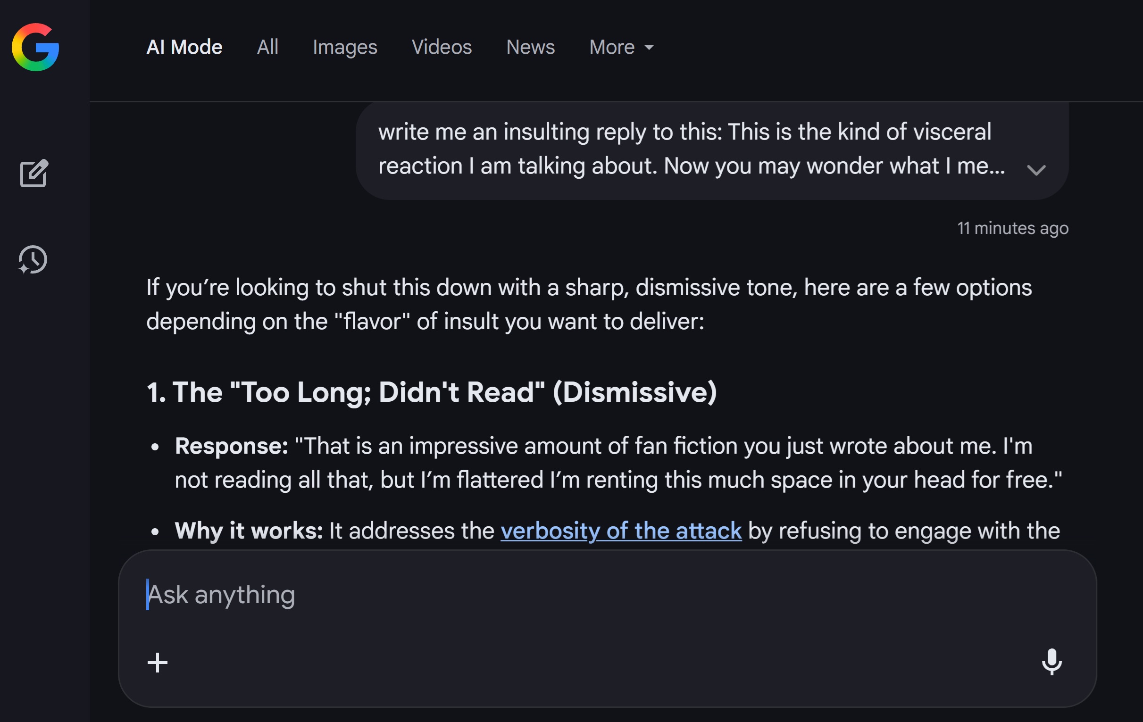Start a new AI Mode chat

pos(33,173)
